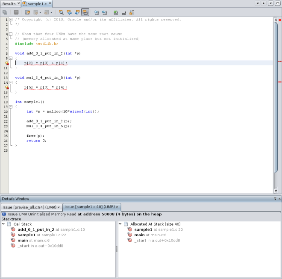Click the Find Next Occurrence icon
This screenshot has width=282, height=279.
(77, 12)
